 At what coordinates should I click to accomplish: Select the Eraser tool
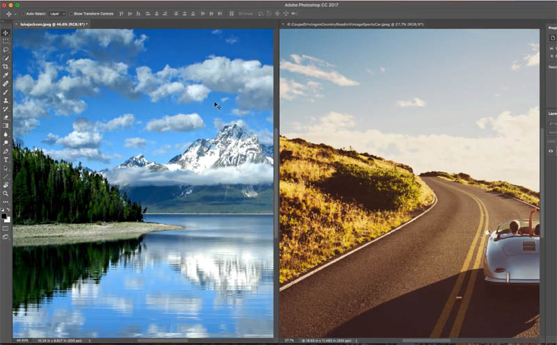coord(6,118)
